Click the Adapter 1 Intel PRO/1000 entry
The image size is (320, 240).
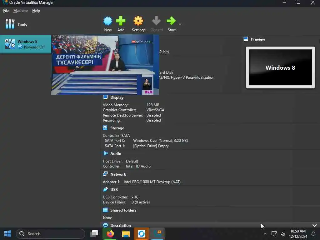pos(152,182)
